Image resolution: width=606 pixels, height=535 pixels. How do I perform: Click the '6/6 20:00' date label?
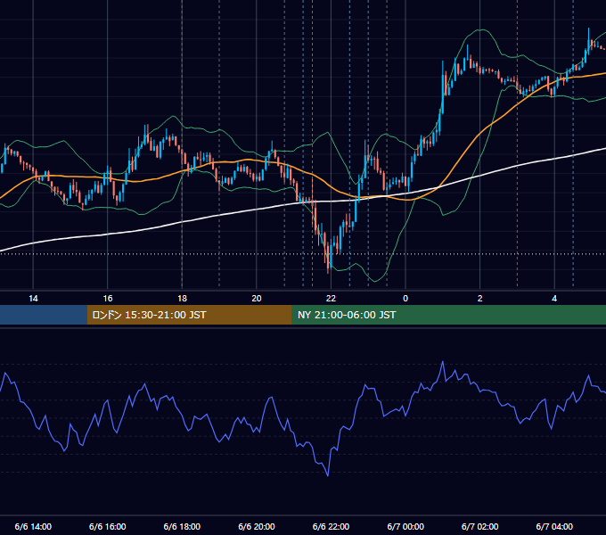(x=257, y=526)
